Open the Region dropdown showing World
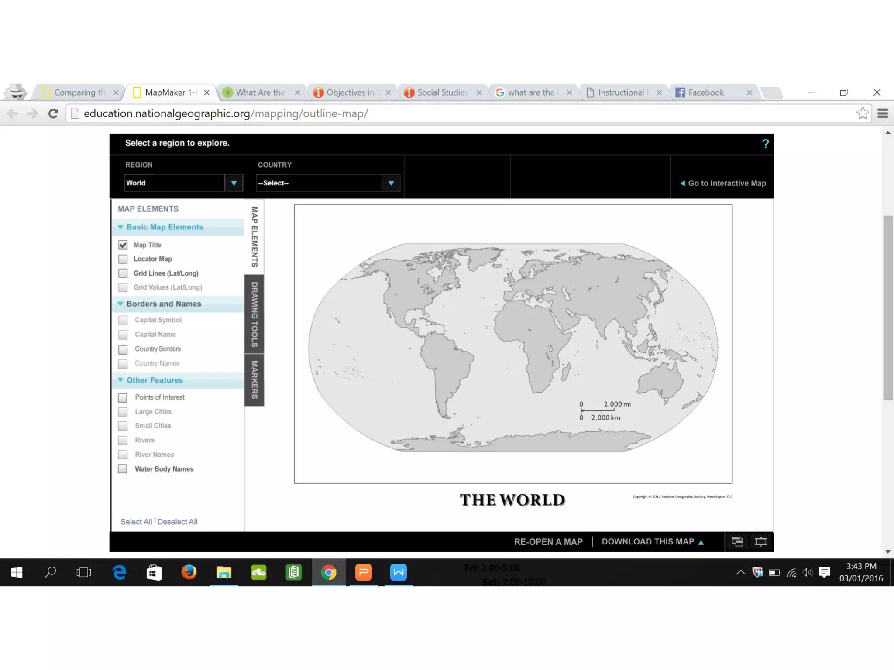The width and height of the screenshot is (894, 670). (x=234, y=183)
